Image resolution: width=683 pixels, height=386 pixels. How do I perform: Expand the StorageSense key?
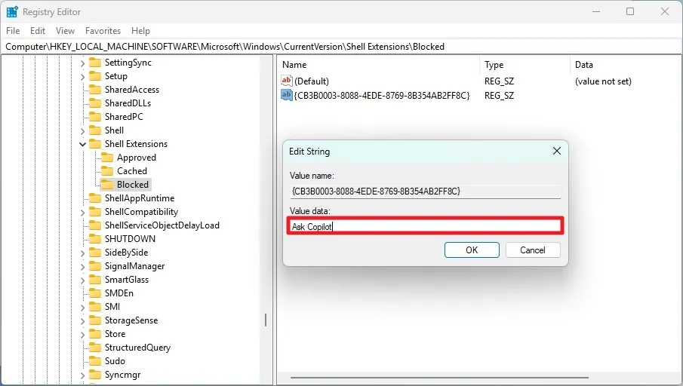[x=82, y=320]
